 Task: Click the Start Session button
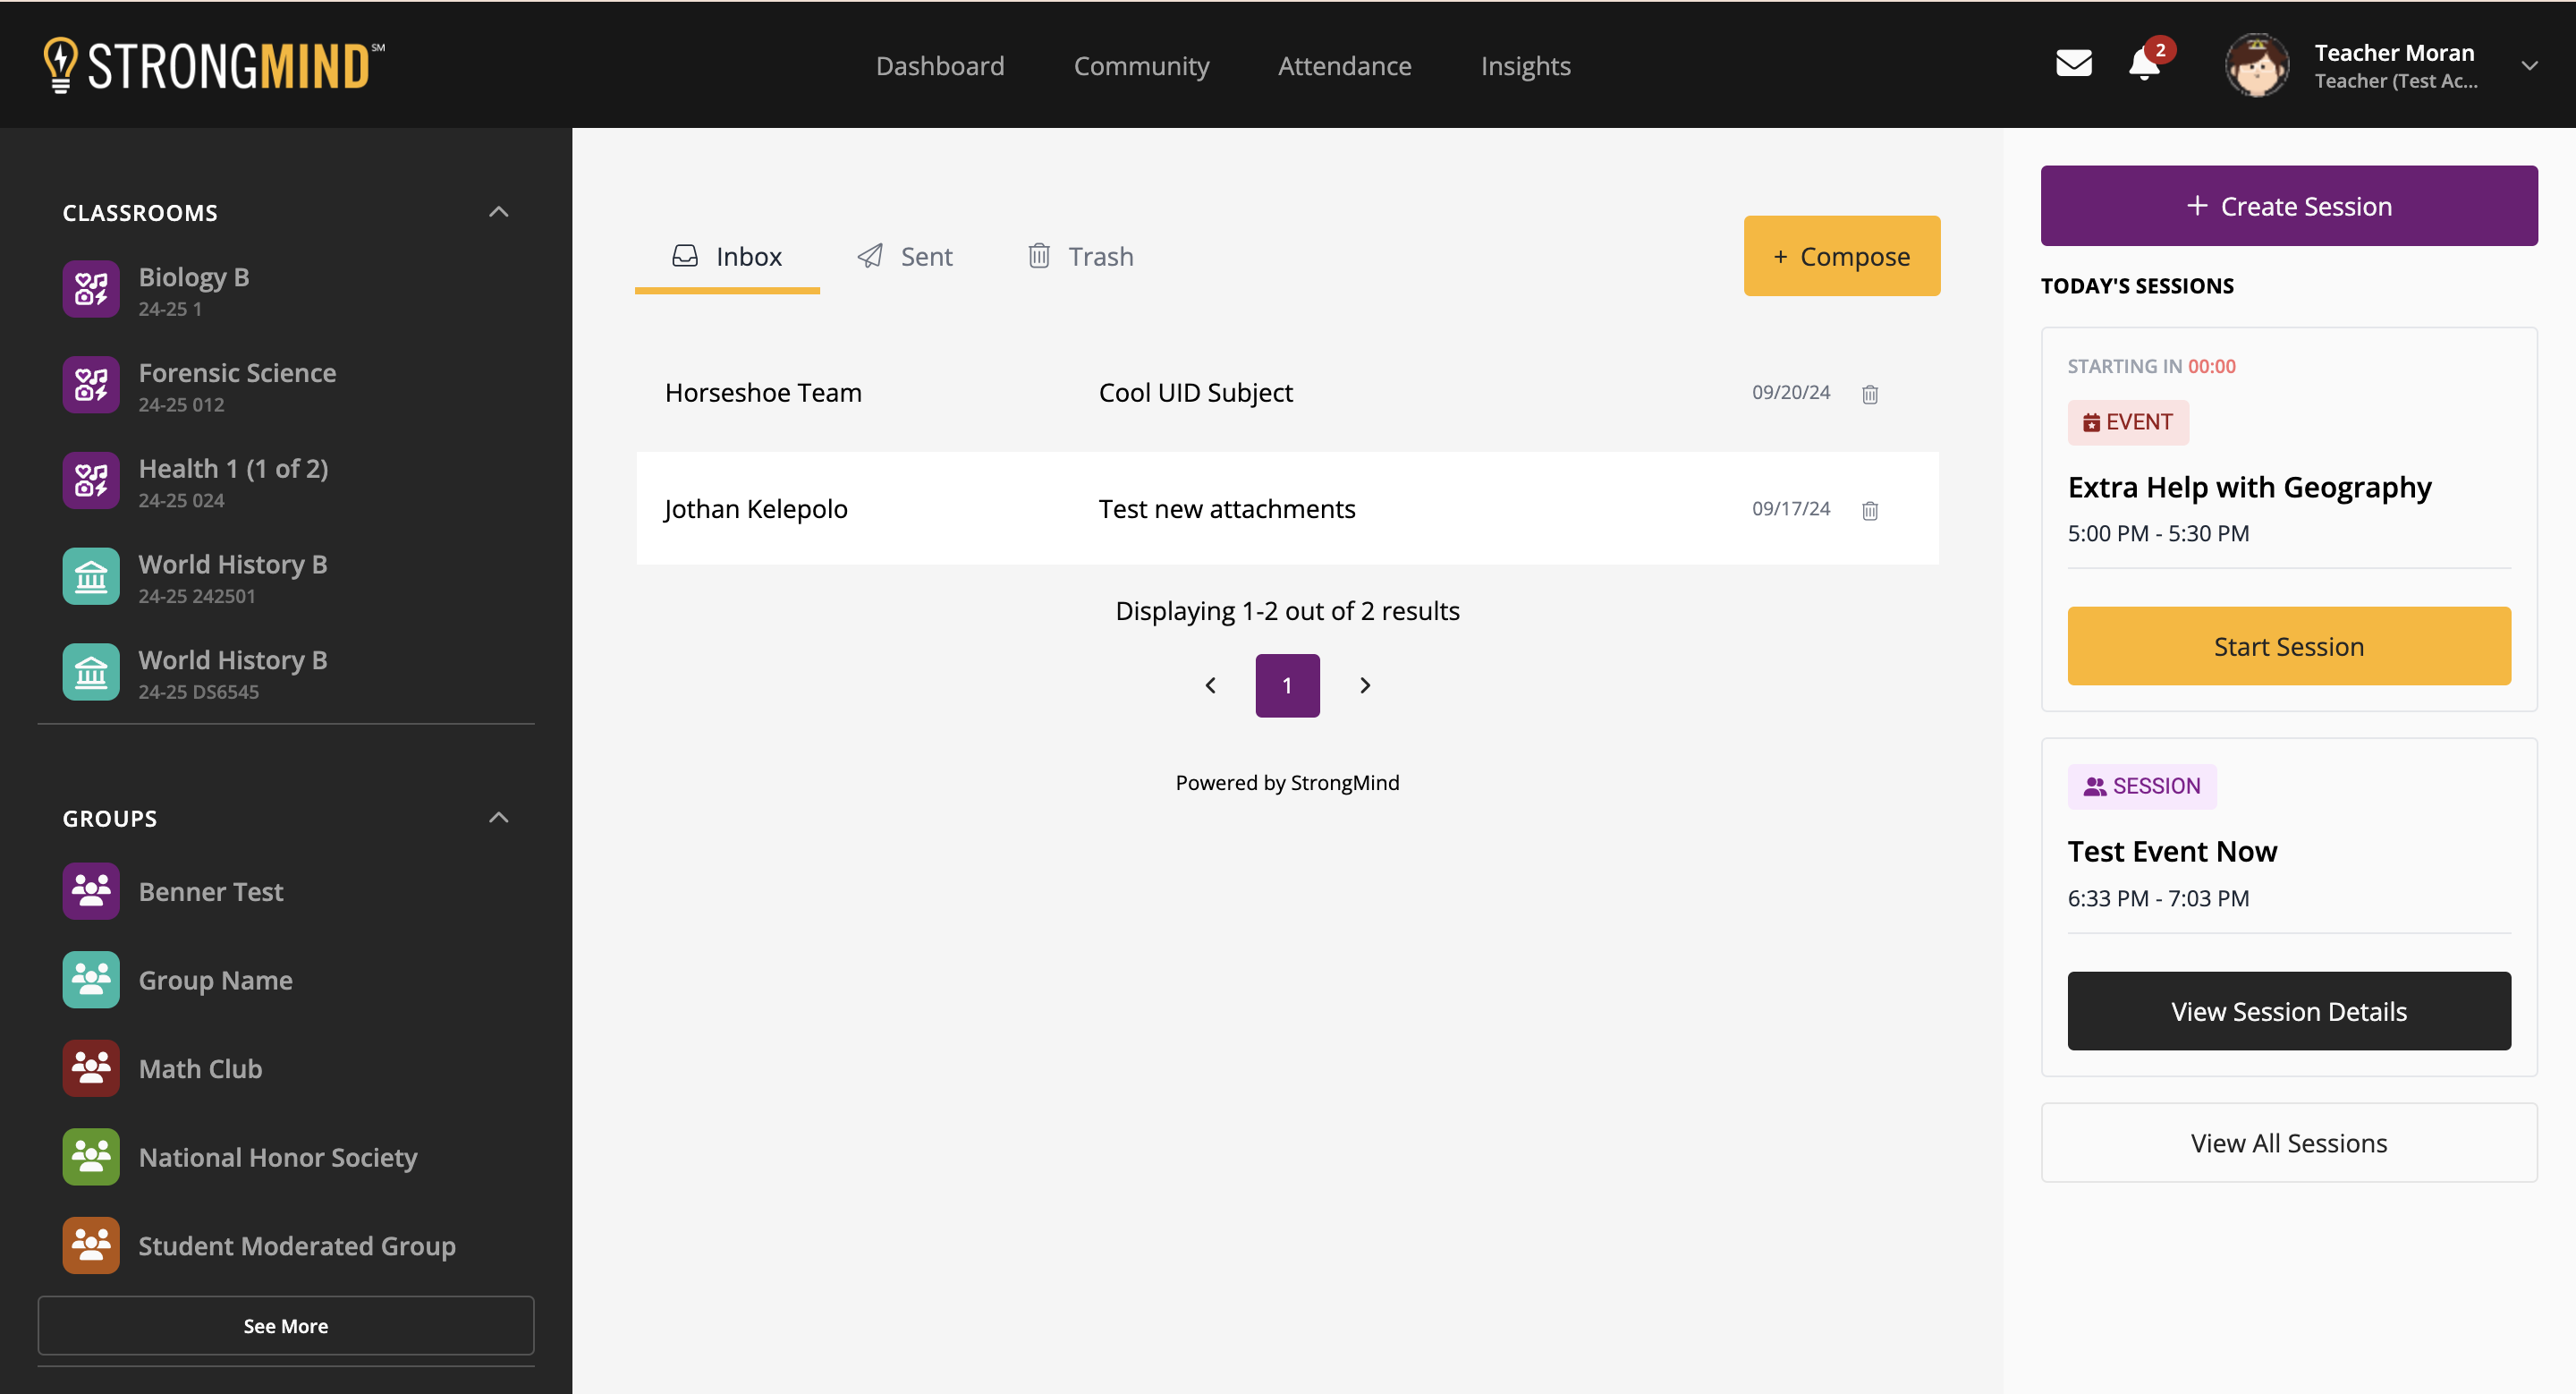point(2288,646)
